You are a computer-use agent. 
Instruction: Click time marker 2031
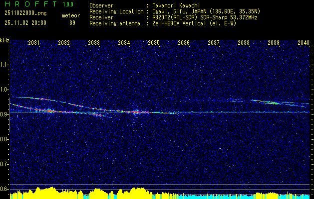click(x=34, y=42)
